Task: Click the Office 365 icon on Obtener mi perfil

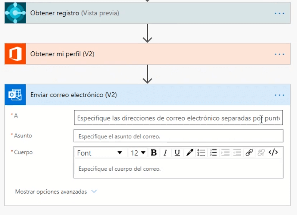Action: pyautogui.click(x=15, y=54)
